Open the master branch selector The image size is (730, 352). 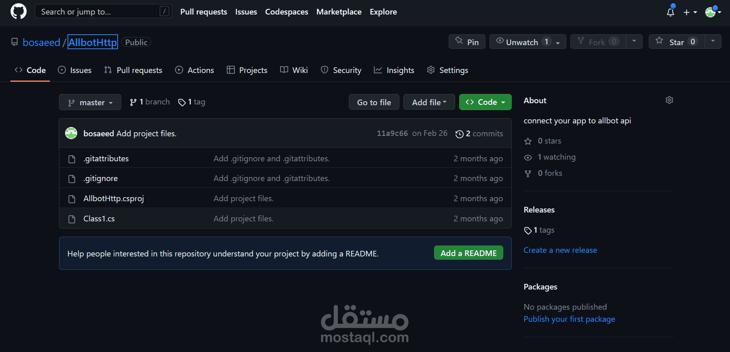click(x=90, y=102)
